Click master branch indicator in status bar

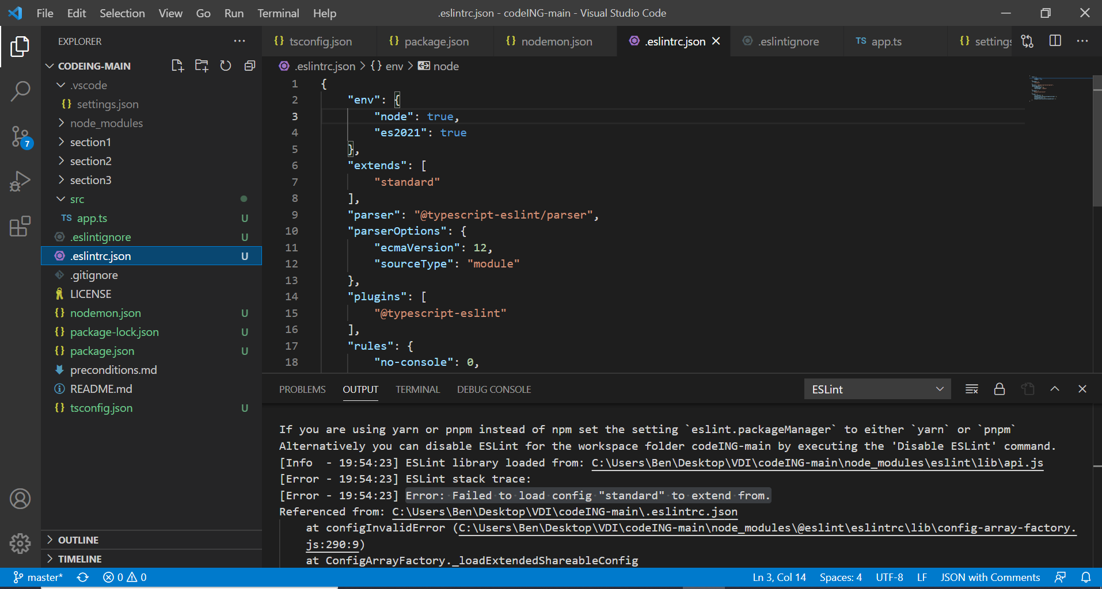(38, 577)
